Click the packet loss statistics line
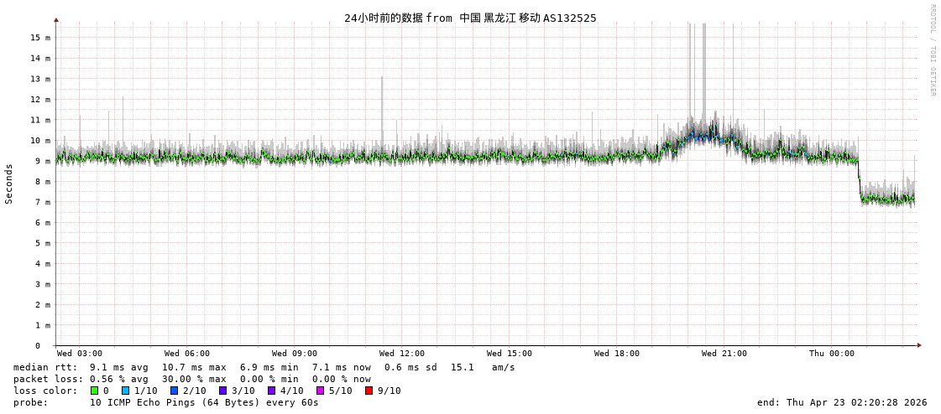 (x=192, y=379)
